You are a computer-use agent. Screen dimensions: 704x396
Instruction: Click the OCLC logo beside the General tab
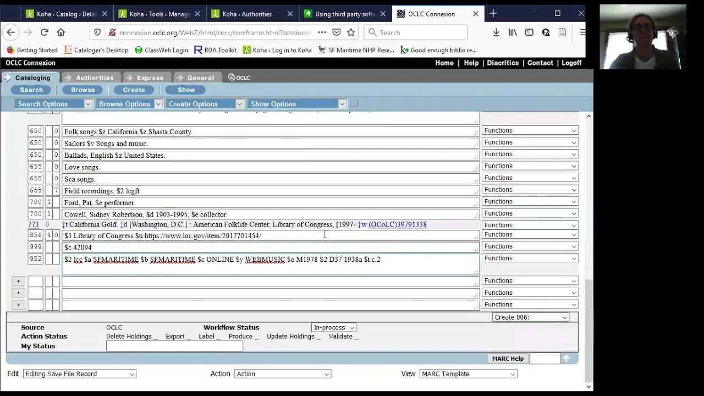239,77
